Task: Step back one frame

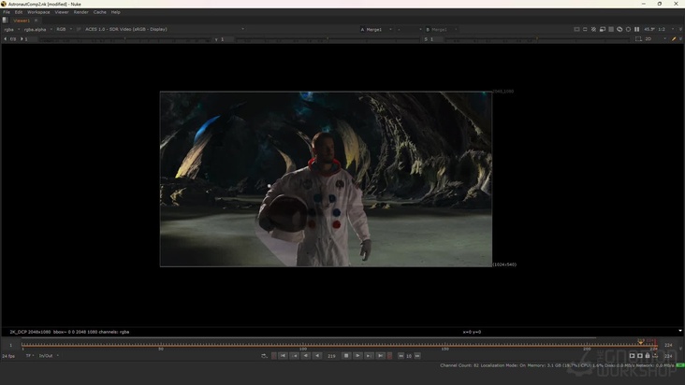Action: [x=306, y=356]
